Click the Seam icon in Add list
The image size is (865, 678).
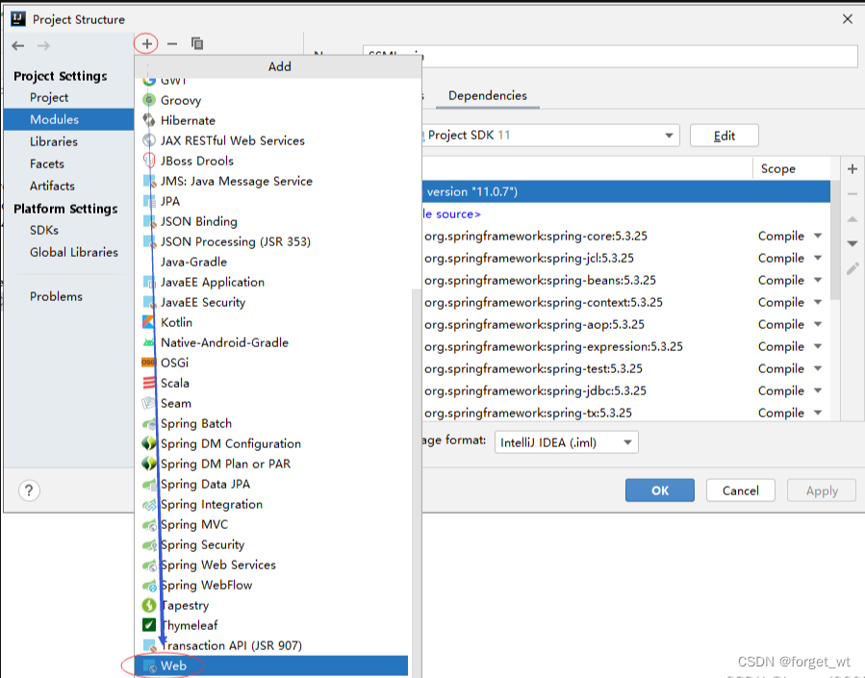coord(148,403)
